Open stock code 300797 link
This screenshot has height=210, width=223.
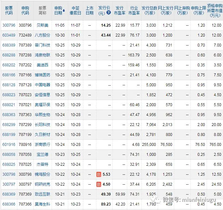tap(9, 184)
